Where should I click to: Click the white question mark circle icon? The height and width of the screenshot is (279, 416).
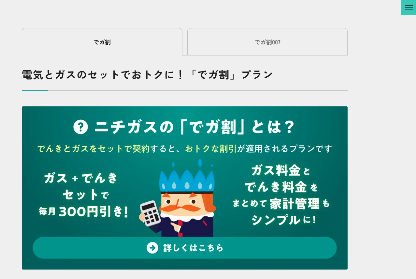(x=81, y=127)
